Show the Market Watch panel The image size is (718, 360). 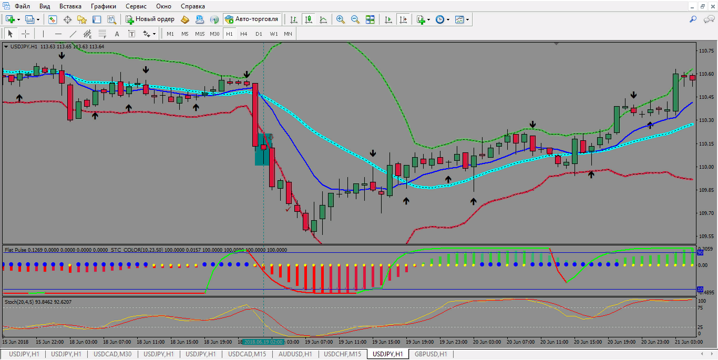[53, 19]
